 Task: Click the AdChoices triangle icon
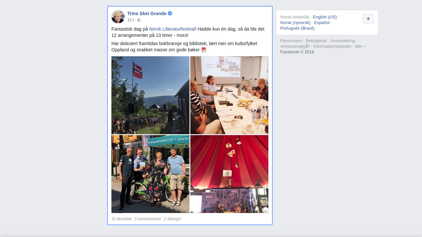[x=308, y=46]
